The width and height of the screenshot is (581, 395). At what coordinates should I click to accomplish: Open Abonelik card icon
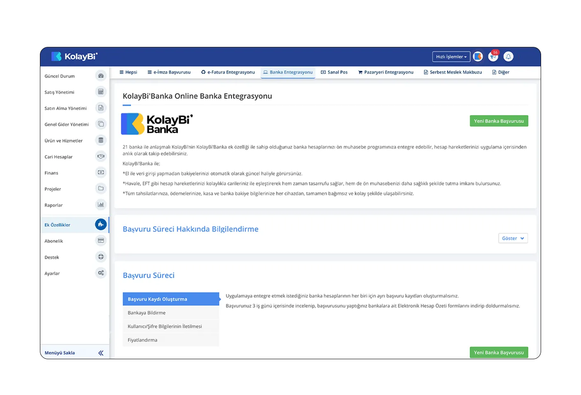point(101,241)
